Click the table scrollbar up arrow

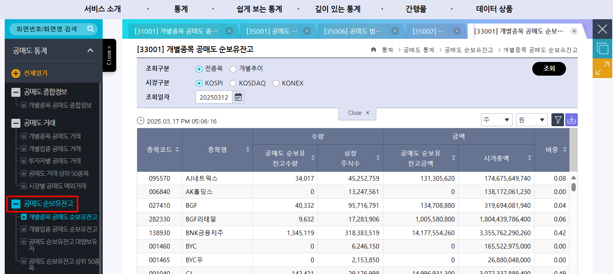[x=573, y=178]
